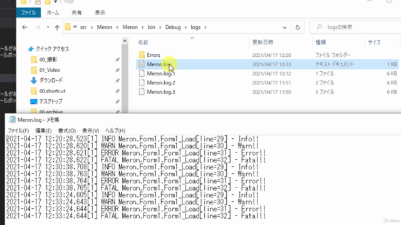Viewport: 401px width, 225px height.
Task: Open Notepad 表示(V) menu
Action: pos(90,131)
